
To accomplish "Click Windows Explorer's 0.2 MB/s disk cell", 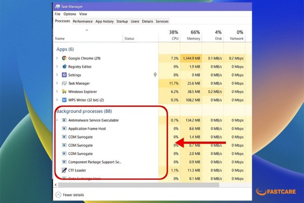I will (213, 91).
